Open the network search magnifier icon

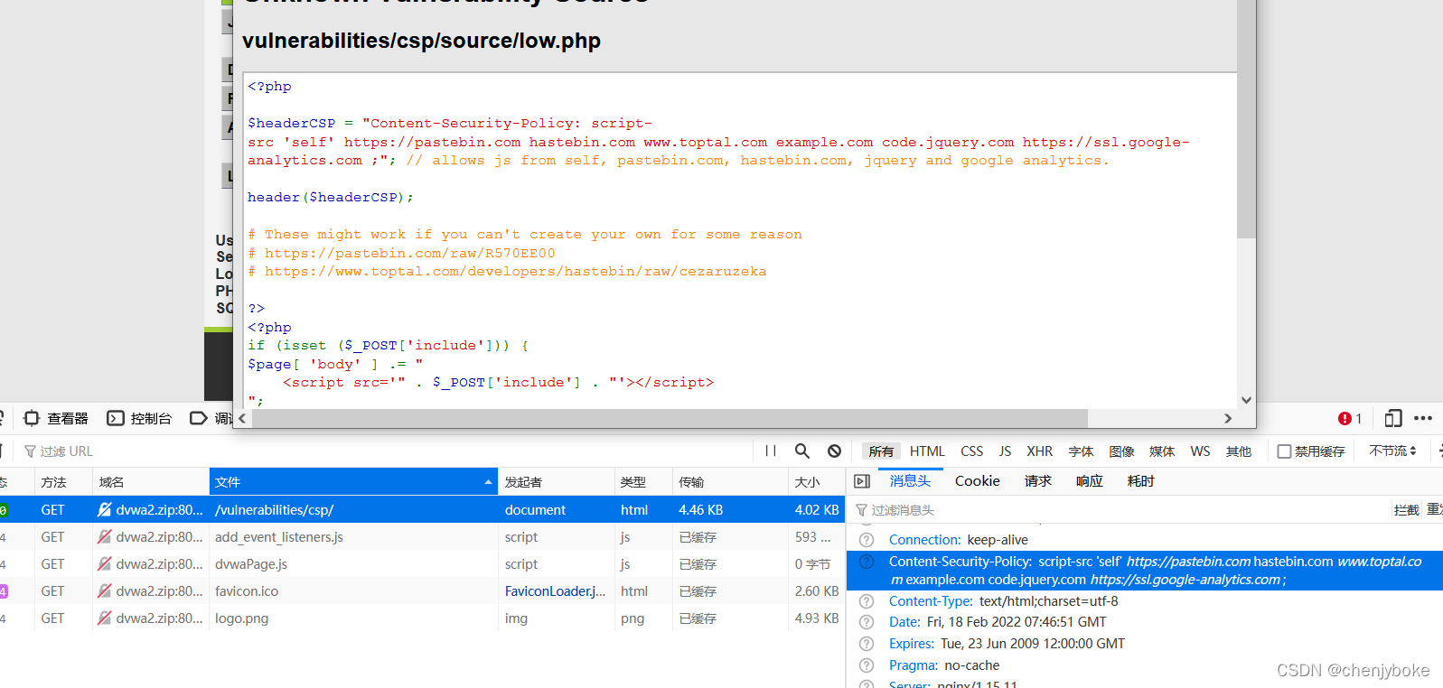[802, 451]
